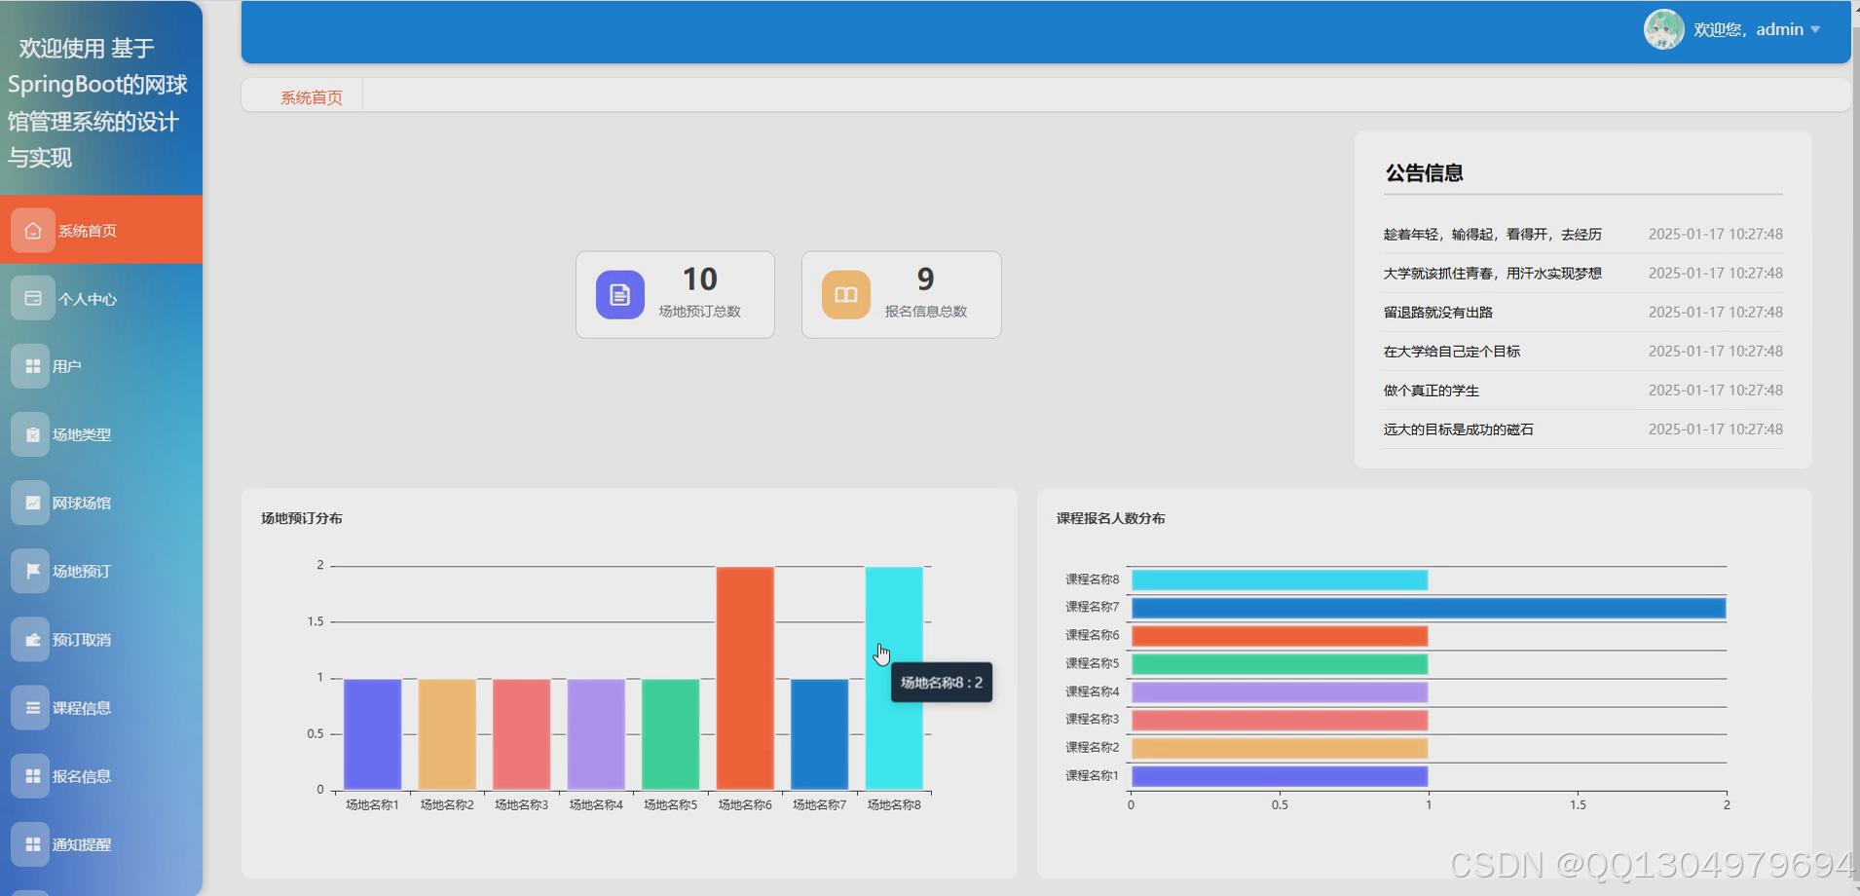Click the 场地预订总数 count 10

point(700,280)
